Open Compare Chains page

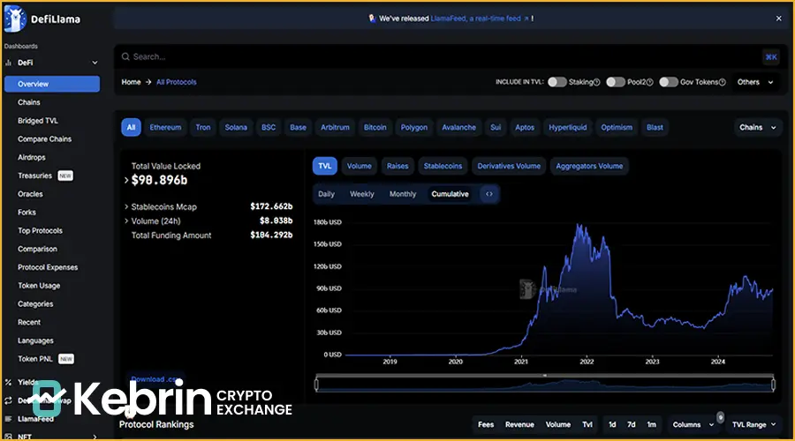[x=45, y=138]
